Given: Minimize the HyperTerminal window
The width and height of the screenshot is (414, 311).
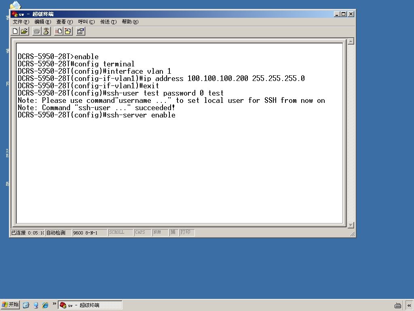Looking at the screenshot, I should coord(337,14).
